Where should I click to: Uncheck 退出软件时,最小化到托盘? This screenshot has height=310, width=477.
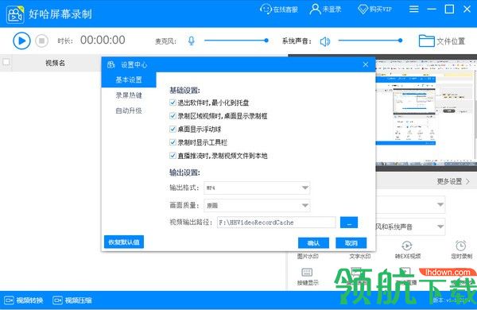click(173, 103)
